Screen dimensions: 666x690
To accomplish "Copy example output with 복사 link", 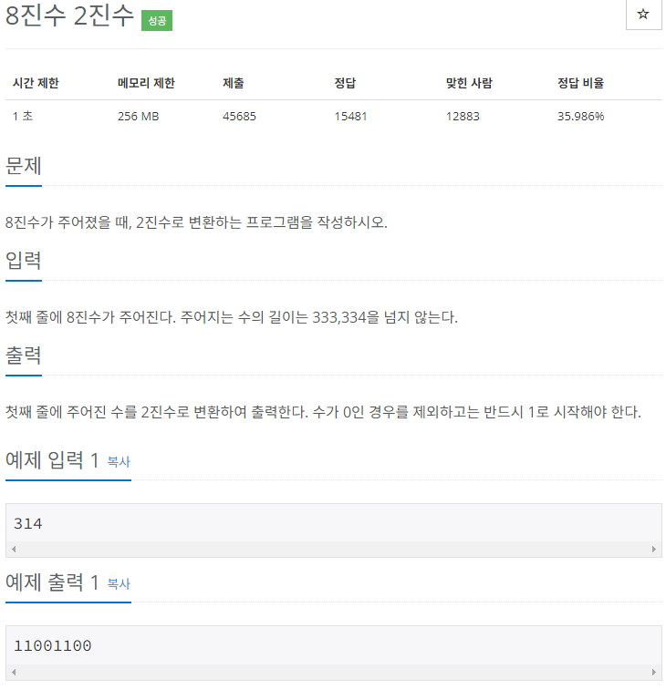I will click(119, 584).
